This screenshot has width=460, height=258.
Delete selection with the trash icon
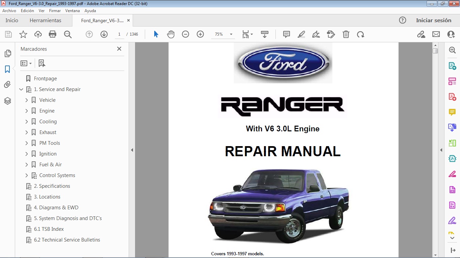346,34
